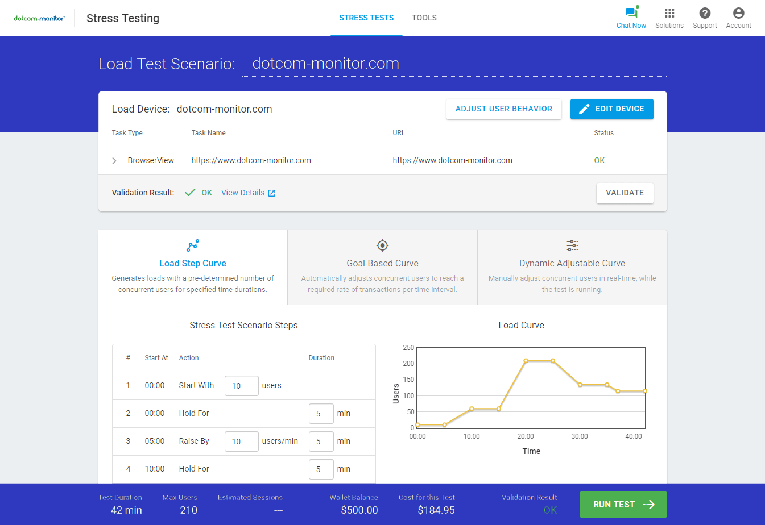Click the dotcom-monitor logo

pyautogui.click(x=39, y=17)
